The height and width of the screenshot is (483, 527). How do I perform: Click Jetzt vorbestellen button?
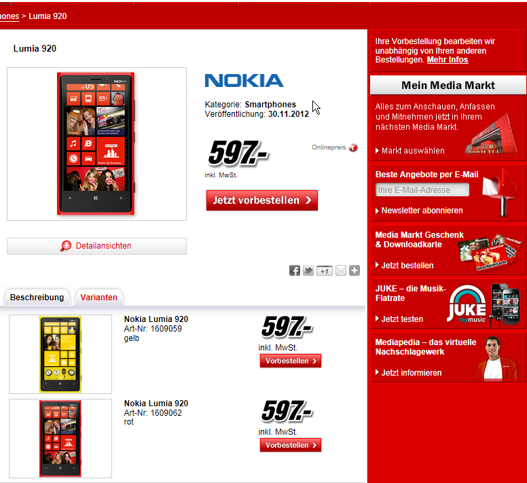(262, 200)
